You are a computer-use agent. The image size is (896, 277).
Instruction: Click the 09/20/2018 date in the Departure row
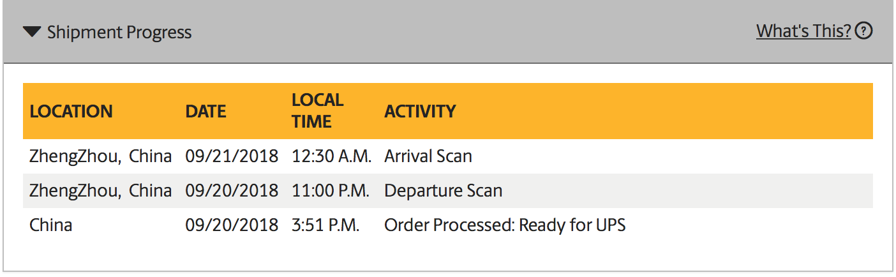tap(232, 191)
